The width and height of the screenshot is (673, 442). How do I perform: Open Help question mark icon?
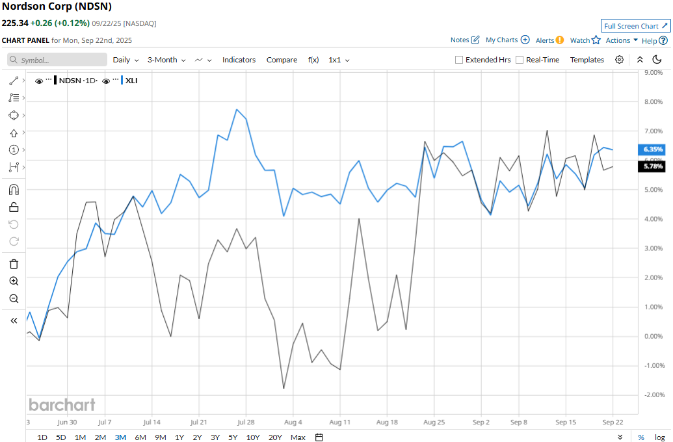coord(663,40)
